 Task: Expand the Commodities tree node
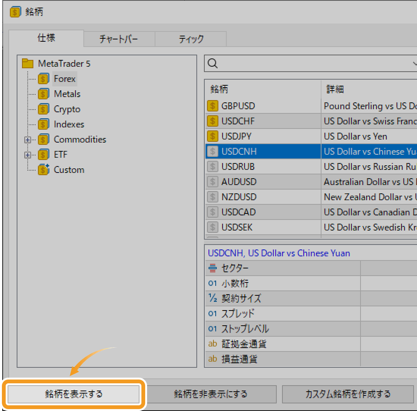pos(27,140)
